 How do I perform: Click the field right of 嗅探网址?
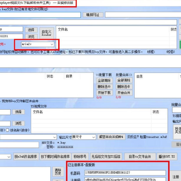pos(143,15)
